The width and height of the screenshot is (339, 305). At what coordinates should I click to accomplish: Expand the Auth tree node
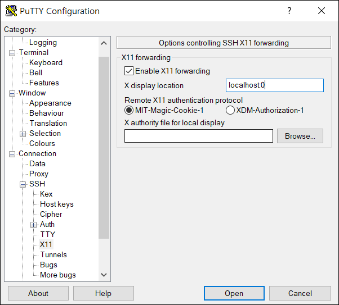pos(33,225)
